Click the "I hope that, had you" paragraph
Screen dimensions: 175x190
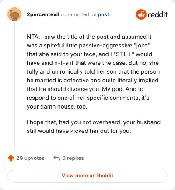[94, 122]
